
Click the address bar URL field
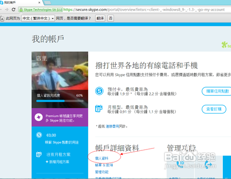click(x=144, y=10)
